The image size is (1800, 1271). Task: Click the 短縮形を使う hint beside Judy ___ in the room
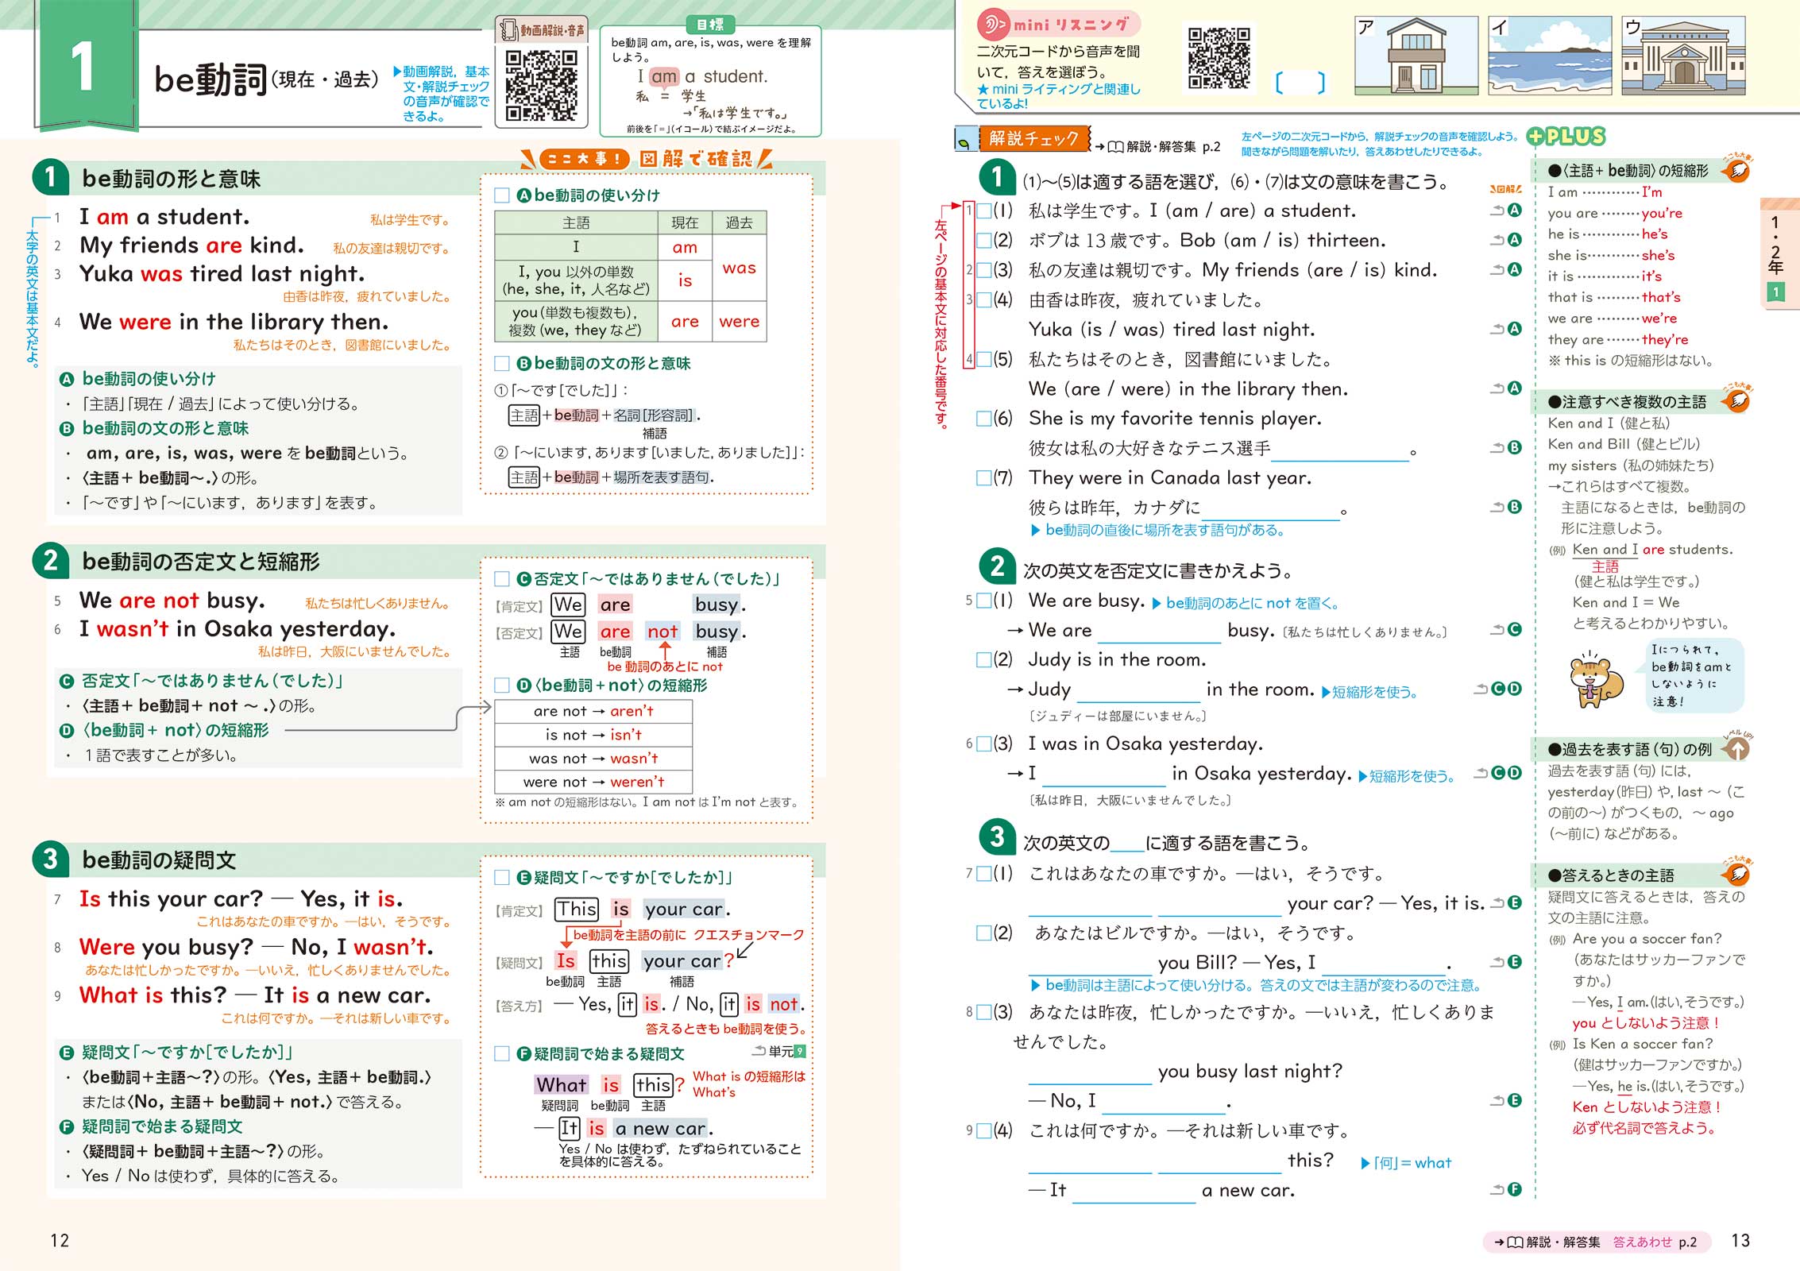(1369, 692)
